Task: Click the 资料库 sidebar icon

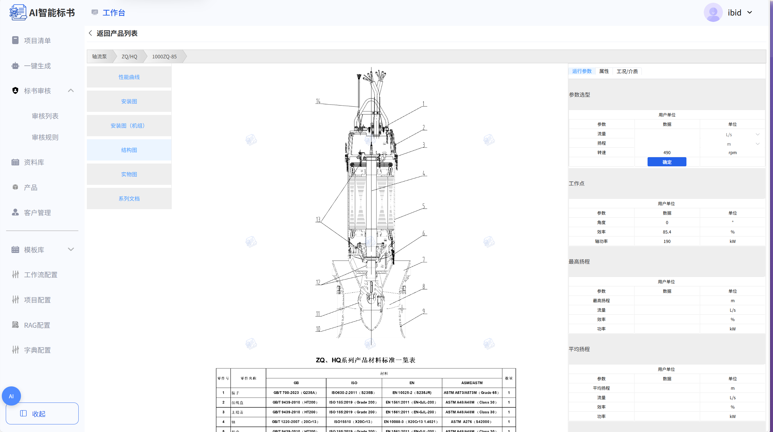Action: 15,162
